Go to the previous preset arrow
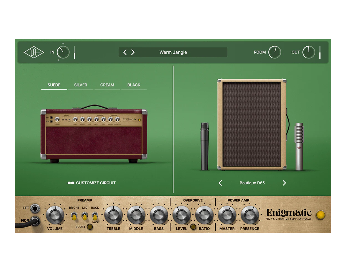The height and width of the screenshot is (272, 346). pos(125,52)
